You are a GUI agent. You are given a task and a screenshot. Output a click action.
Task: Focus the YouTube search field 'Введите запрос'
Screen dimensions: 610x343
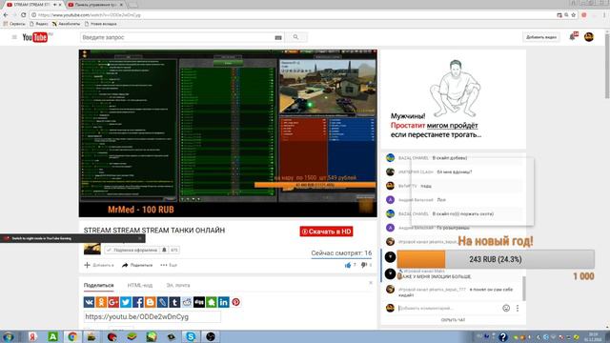pyautogui.click(x=177, y=37)
